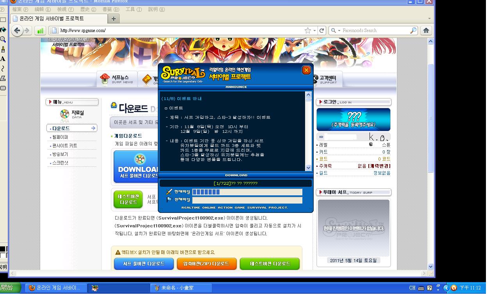Screen dimensions: 500x300
Task: Click the 압축버전(ZIP) 다운로드 orange button
Action: pos(207,264)
